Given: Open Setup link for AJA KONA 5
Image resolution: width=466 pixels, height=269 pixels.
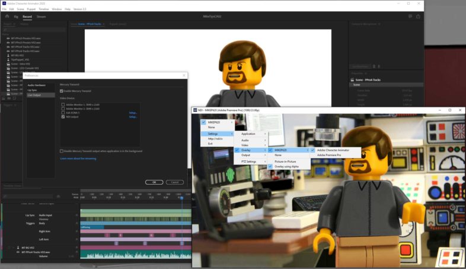Looking at the screenshot, I should (x=133, y=113).
